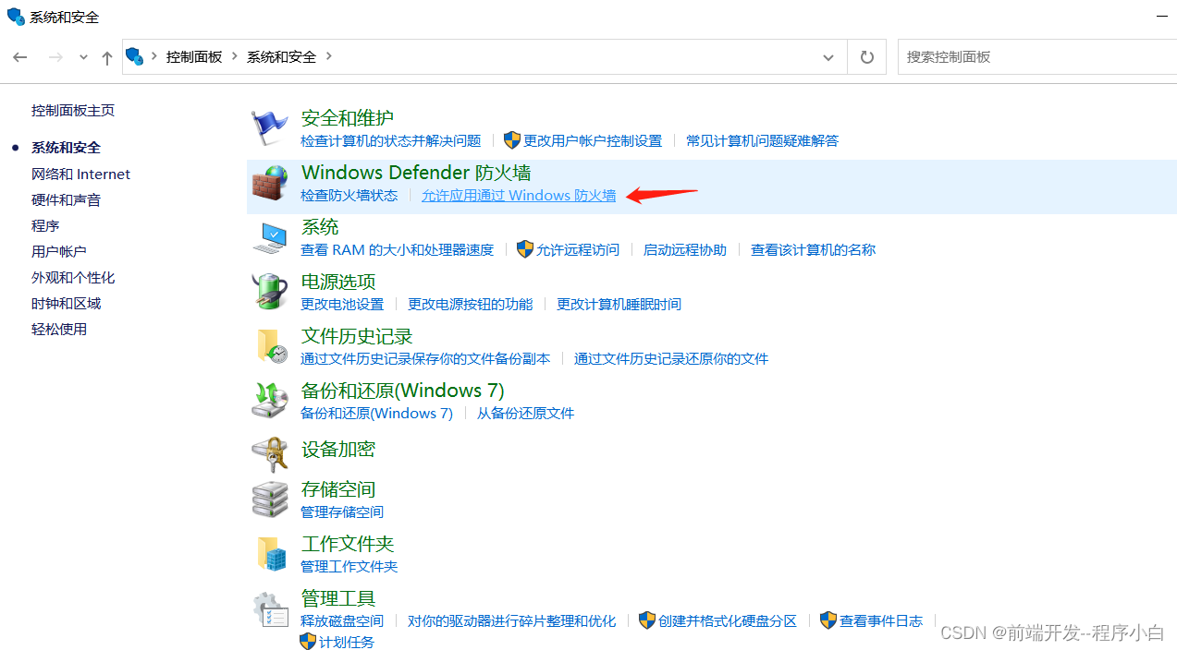This screenshot has height=650, width=1177.
Task: Click 查看 RAM 的大小和处理器速度
Action: point(398,249)
